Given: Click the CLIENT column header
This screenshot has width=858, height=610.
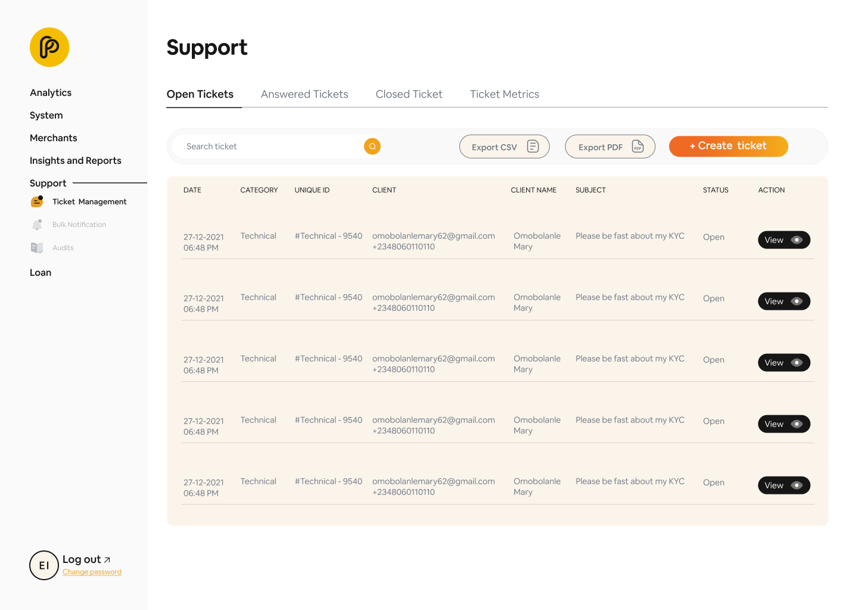Looking at the screenshot, I should [384, 190].
